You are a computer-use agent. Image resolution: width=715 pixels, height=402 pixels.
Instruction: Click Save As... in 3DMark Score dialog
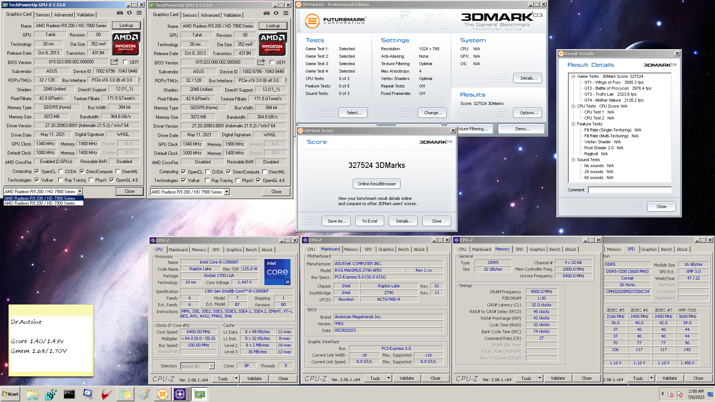tap(337, 221)
